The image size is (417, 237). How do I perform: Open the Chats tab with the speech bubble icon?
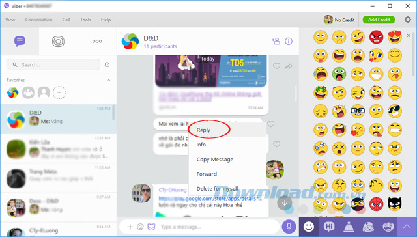20,41
